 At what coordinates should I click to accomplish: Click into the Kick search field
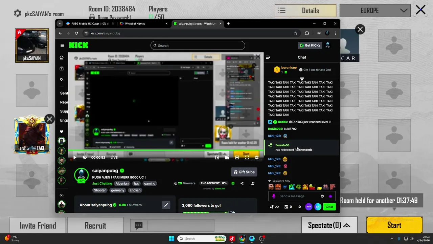tap(198, 45)
